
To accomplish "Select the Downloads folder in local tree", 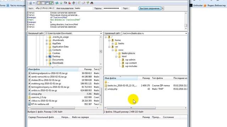I will pyautogui.click(x=57, y=63).
